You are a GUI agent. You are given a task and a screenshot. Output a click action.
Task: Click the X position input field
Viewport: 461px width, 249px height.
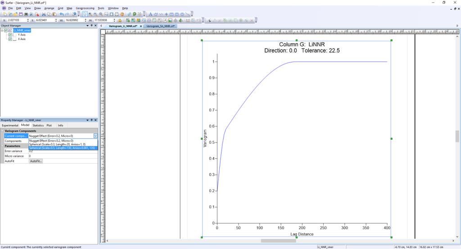tap(17, 20)
